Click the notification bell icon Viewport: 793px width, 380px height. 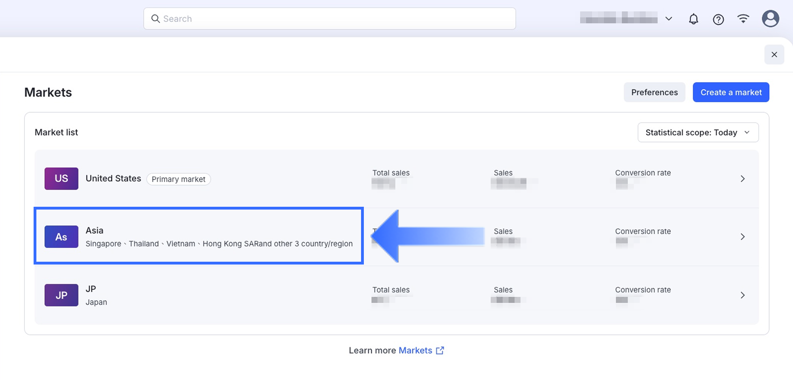tap(694, 19)
